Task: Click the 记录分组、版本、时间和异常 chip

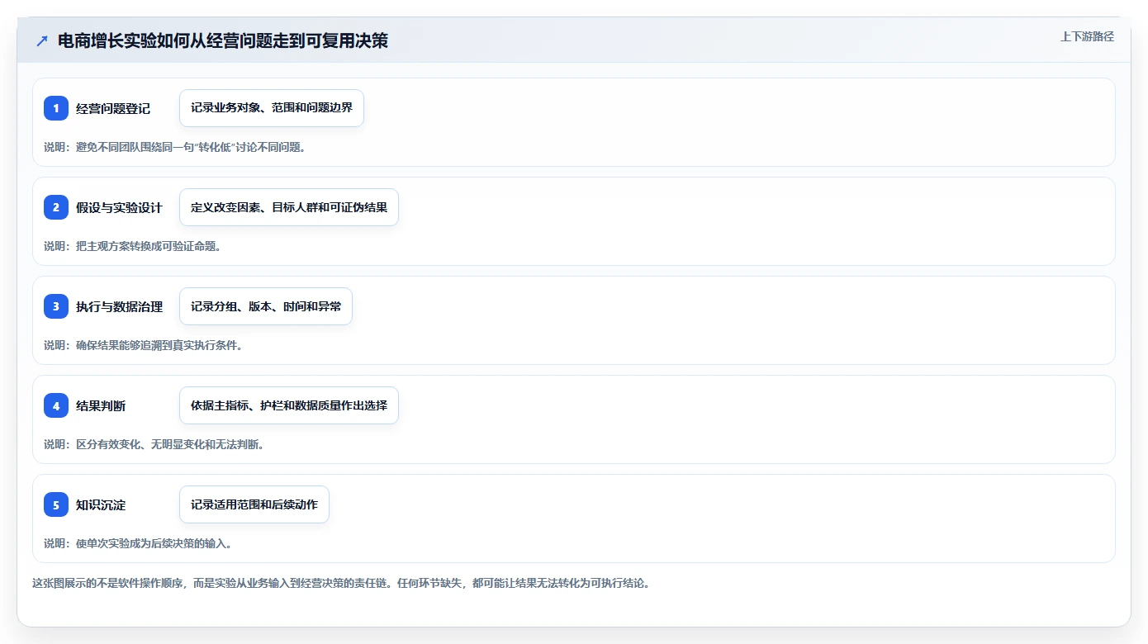Action: 266,306
